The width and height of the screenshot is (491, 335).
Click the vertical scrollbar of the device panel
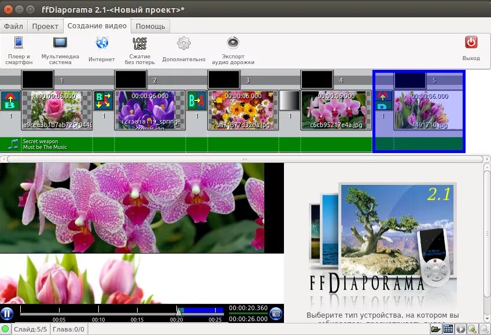coord(487,234)
